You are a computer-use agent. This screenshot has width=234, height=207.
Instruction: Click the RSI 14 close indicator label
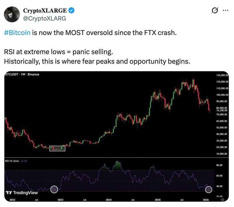pyautogui.click(x=12, y=161)
